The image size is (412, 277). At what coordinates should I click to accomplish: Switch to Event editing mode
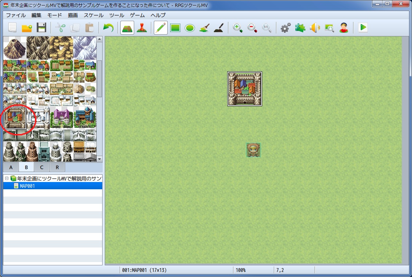click(x=142, y=28)
